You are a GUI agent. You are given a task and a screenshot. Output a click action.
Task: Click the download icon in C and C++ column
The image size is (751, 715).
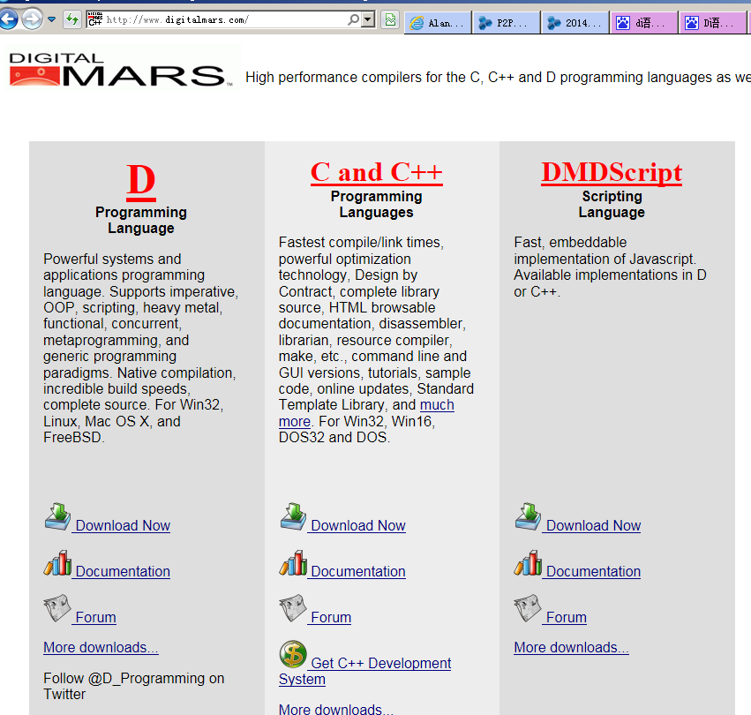pos(293,516)
